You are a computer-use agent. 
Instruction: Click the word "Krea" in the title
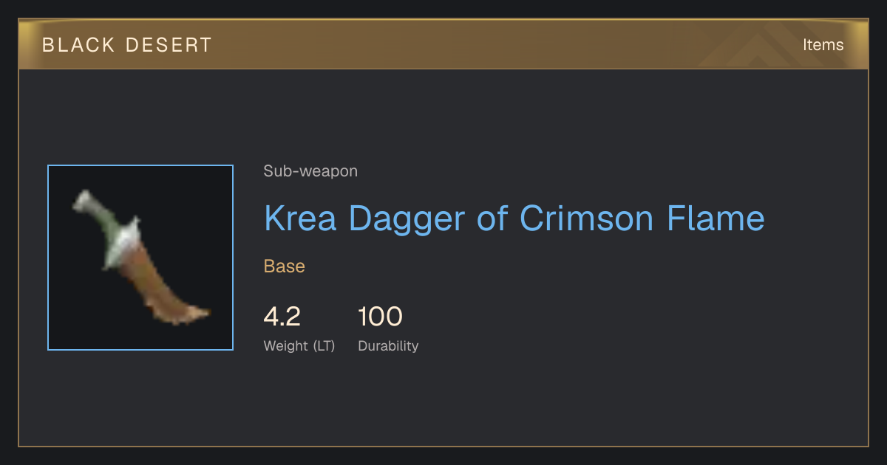coord(301,218)
